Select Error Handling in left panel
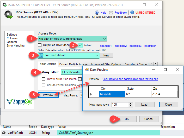The image size is (184, 138). coord(16,45)
